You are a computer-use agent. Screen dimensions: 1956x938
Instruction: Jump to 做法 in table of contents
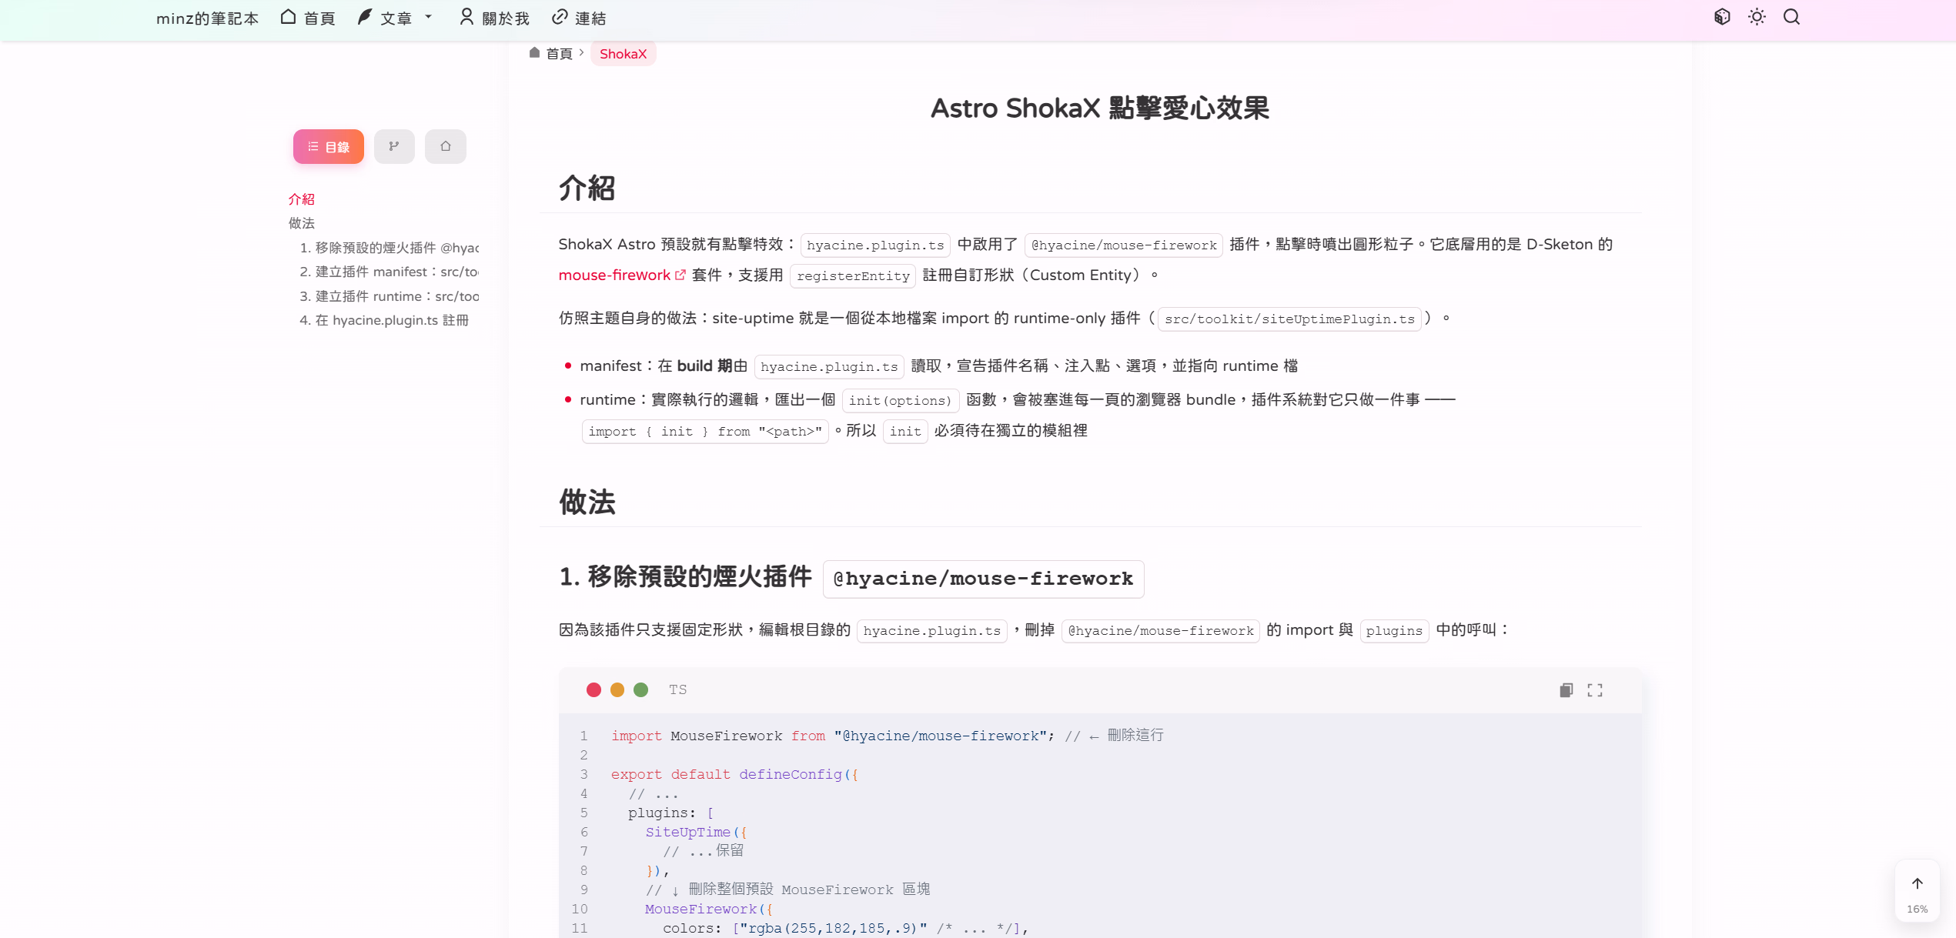tap(302, 223)
